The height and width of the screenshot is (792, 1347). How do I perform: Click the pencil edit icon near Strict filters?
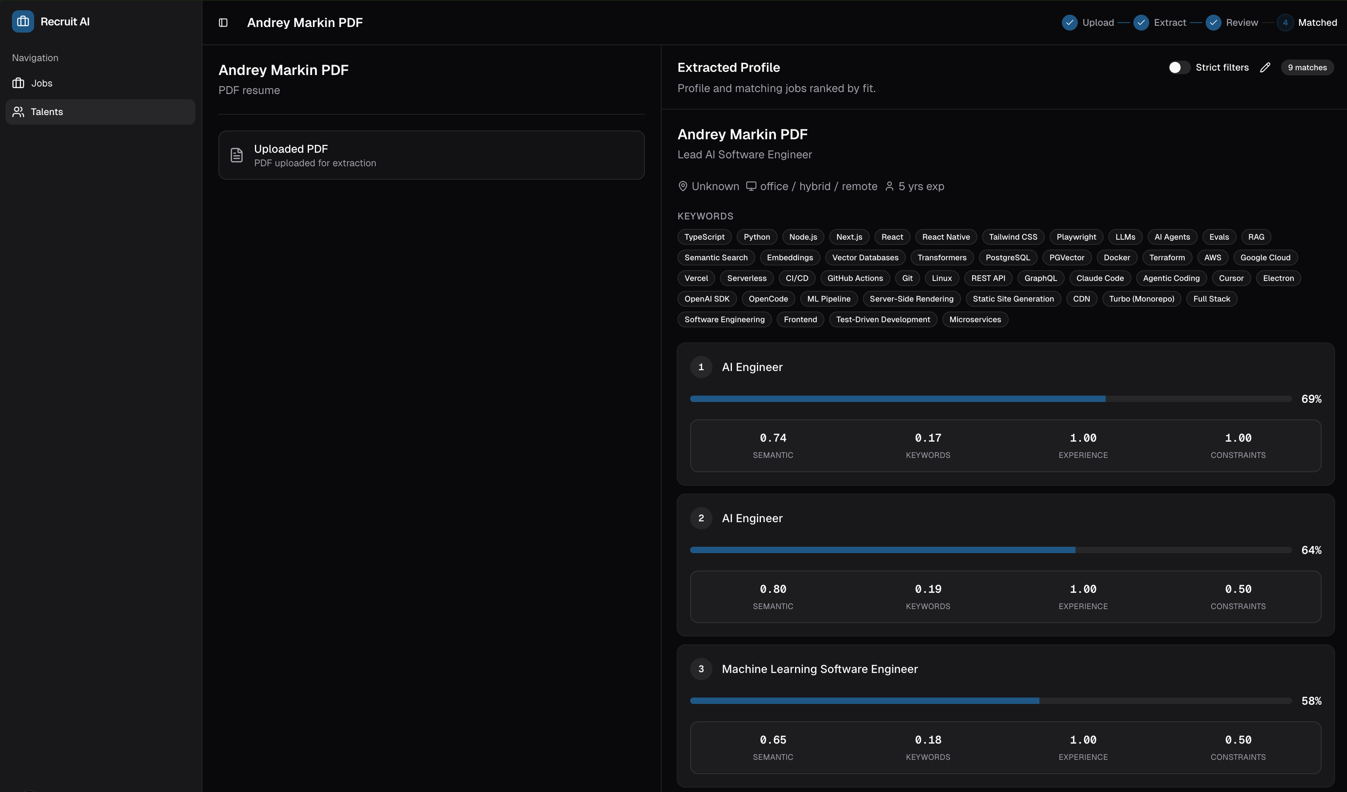pyautogui.click(x=1266, y=67)
